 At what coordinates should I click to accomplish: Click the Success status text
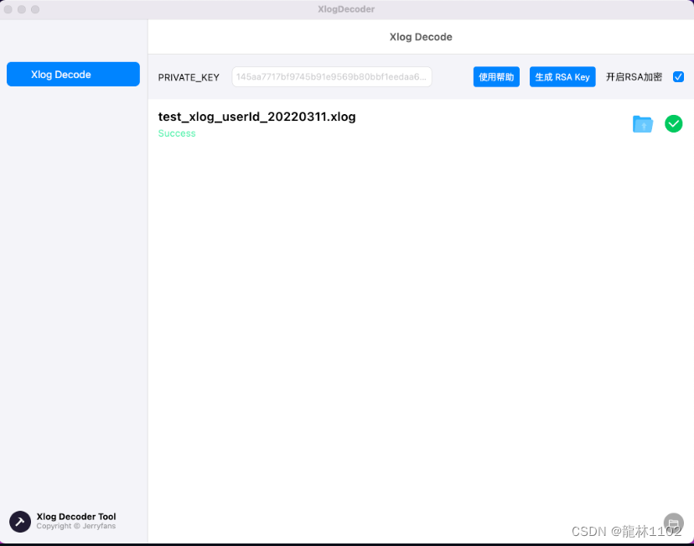(177, 133)
